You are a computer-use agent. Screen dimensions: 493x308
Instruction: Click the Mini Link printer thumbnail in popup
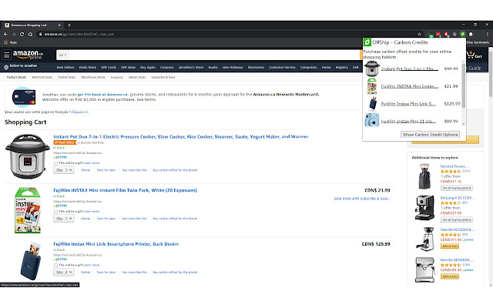point(373,103)
